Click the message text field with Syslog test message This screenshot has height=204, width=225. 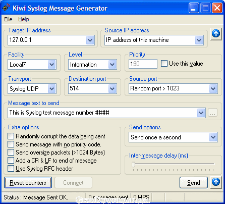(102, 113)
